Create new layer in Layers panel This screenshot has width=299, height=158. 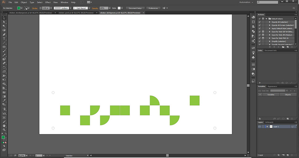288,155
